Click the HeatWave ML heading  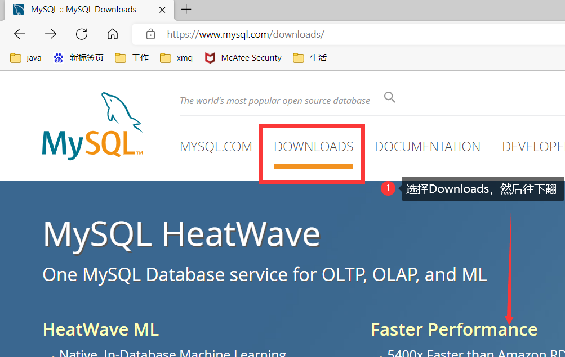[x=101, y=329]
